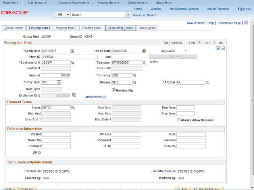Open the AR Dist lookup icon
The height and width of the screenshot is (190, 254).
[x=207, y=83]
